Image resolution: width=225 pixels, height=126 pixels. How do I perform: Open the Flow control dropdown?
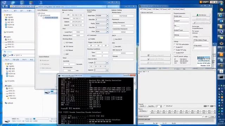coord(107,31)
